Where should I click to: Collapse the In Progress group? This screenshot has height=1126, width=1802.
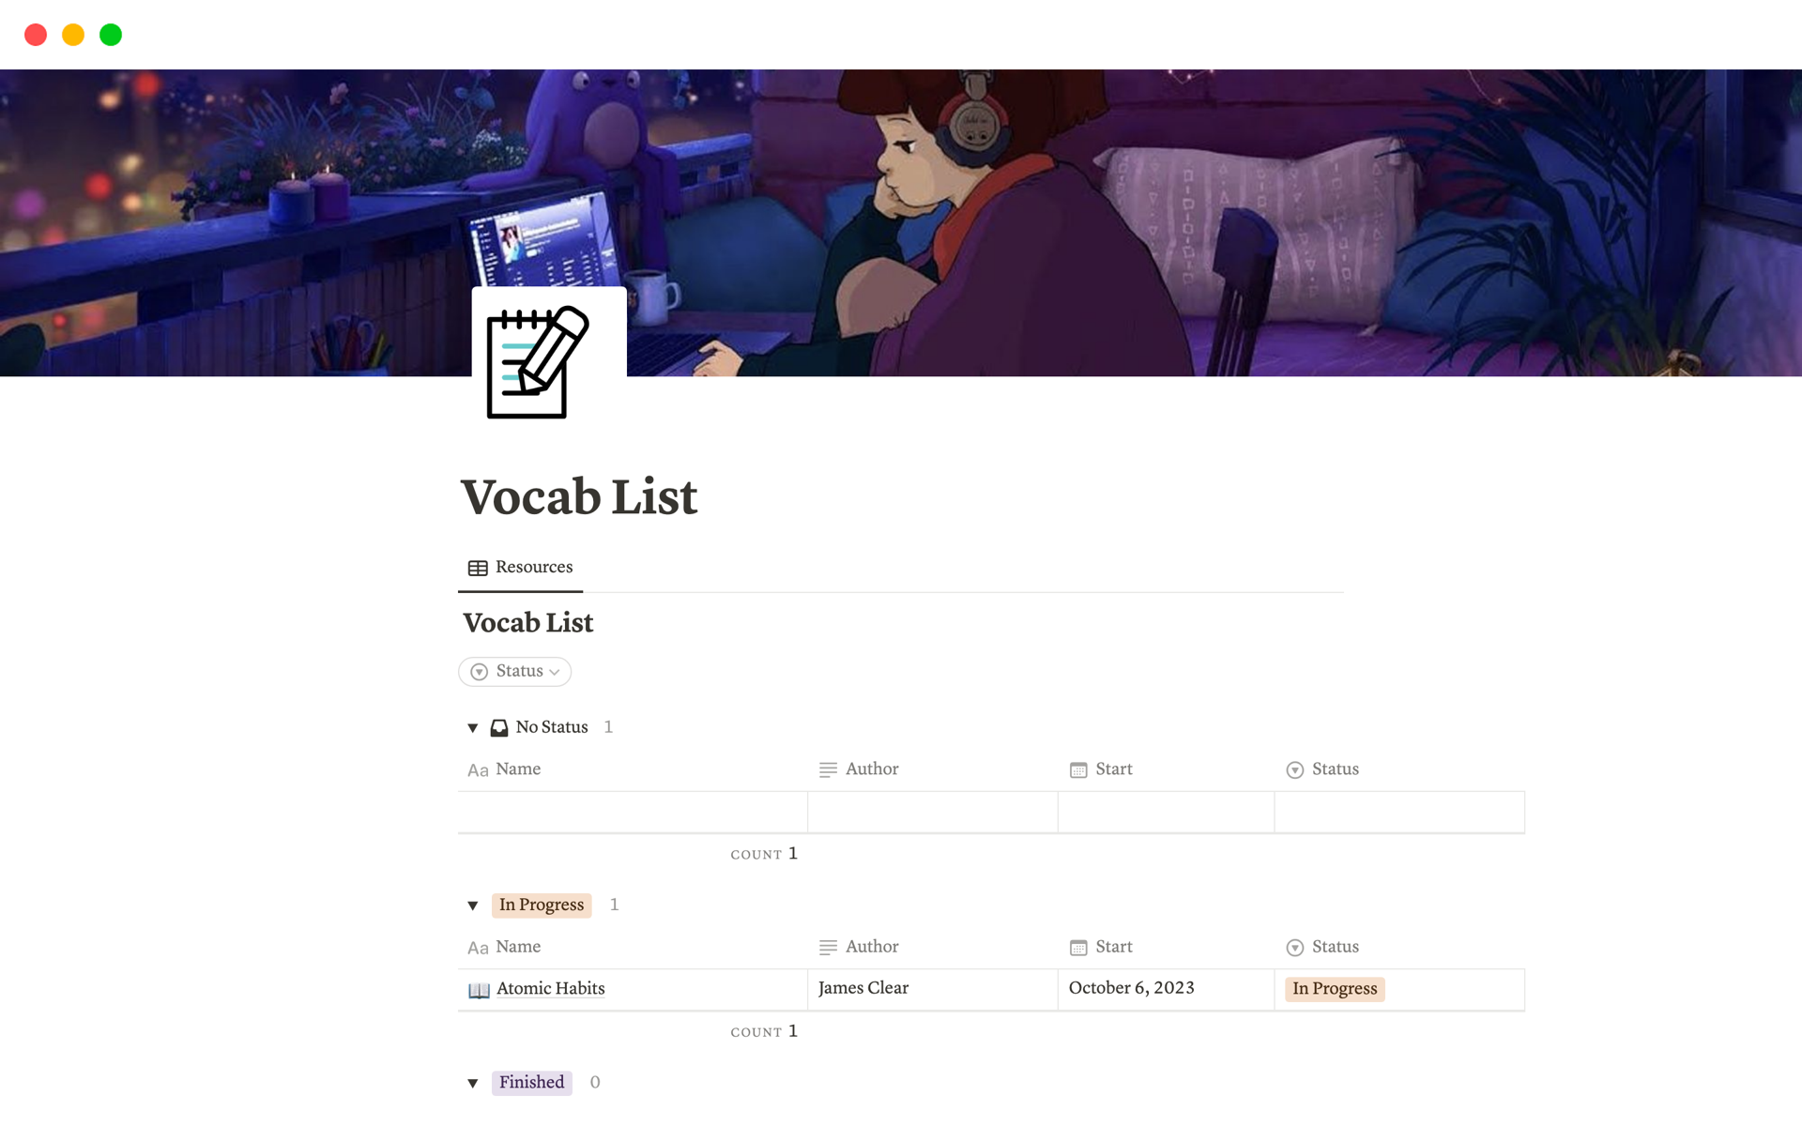pos(473,905)
